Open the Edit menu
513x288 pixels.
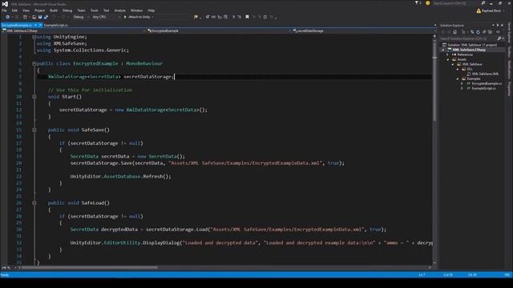(14, 10)
